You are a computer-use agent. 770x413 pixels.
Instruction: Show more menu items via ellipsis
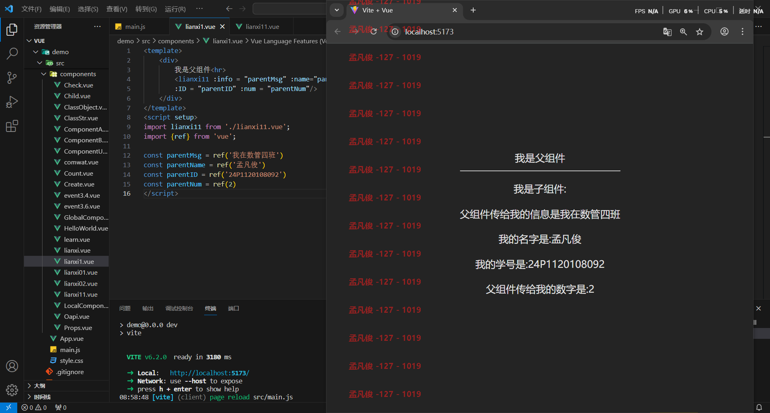[199, 9]
